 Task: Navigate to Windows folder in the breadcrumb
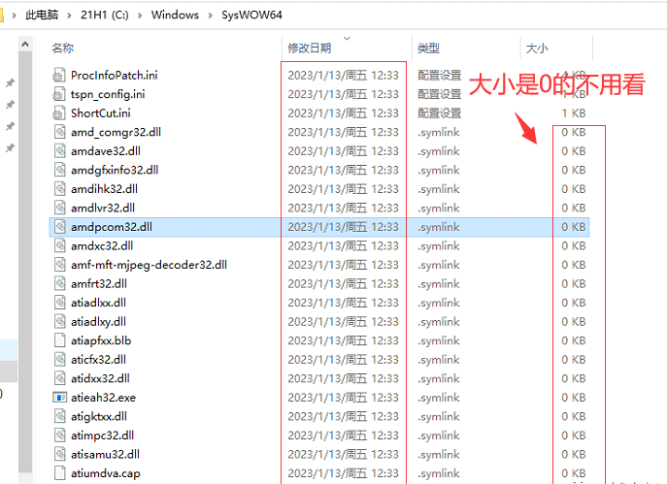pyautogui.click(x=175, y=16)
